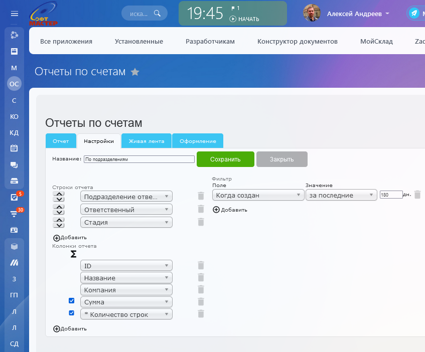This screenshot has width=425, height=352.
Task: Move Ответственный row up
Action: [59, 207]
